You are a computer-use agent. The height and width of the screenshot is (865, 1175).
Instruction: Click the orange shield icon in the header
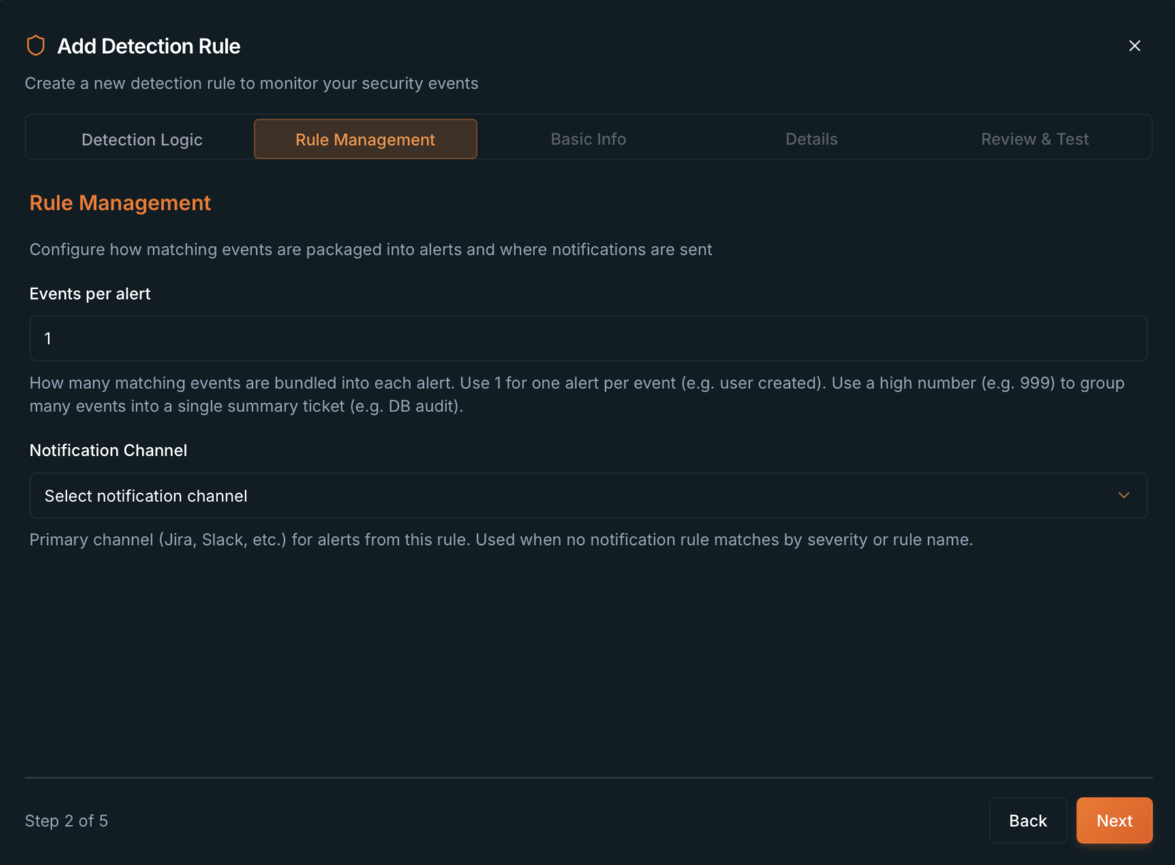click(x=35, y=46)
